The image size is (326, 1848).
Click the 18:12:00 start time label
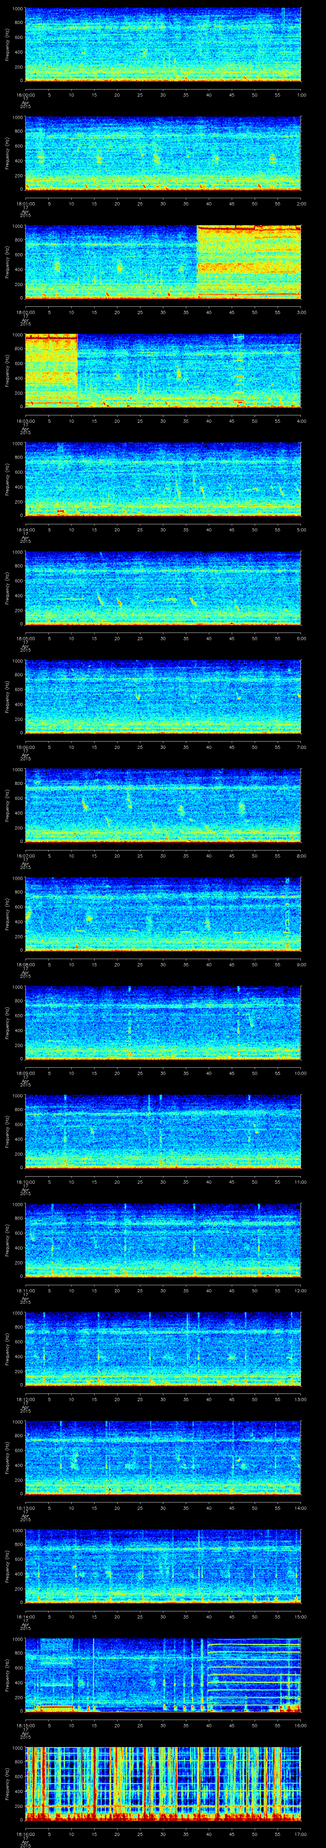[25, 1400]
